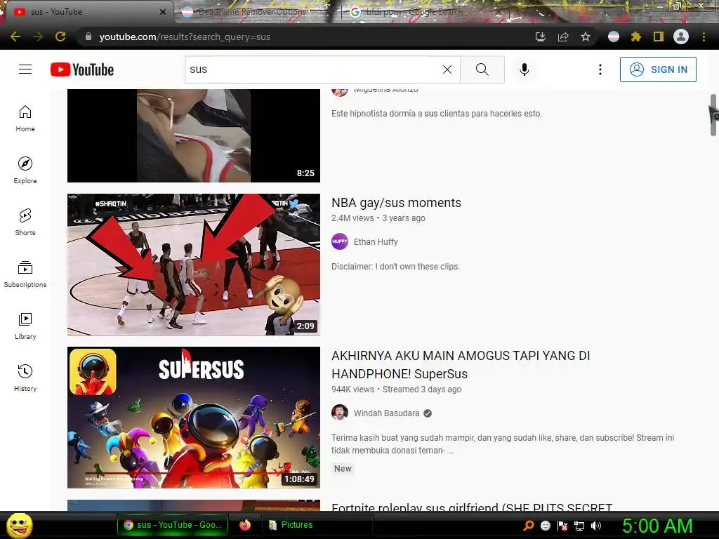Open the YouTube hamburger guide menu
Screen dimensions: 719x539
pos(25,69)
